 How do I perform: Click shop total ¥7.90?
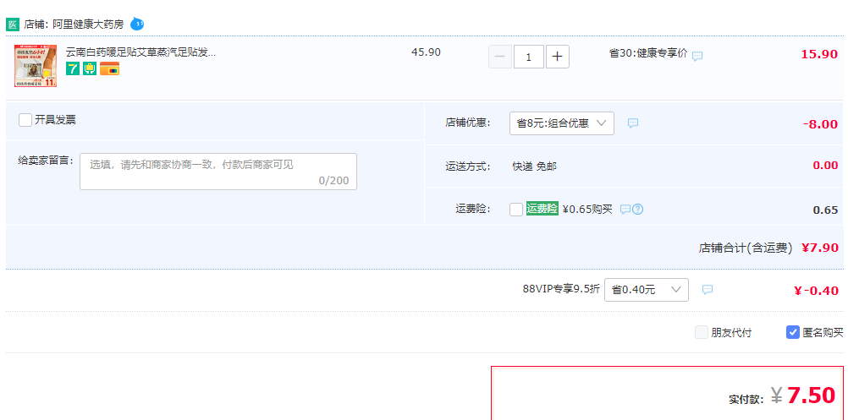820,248
